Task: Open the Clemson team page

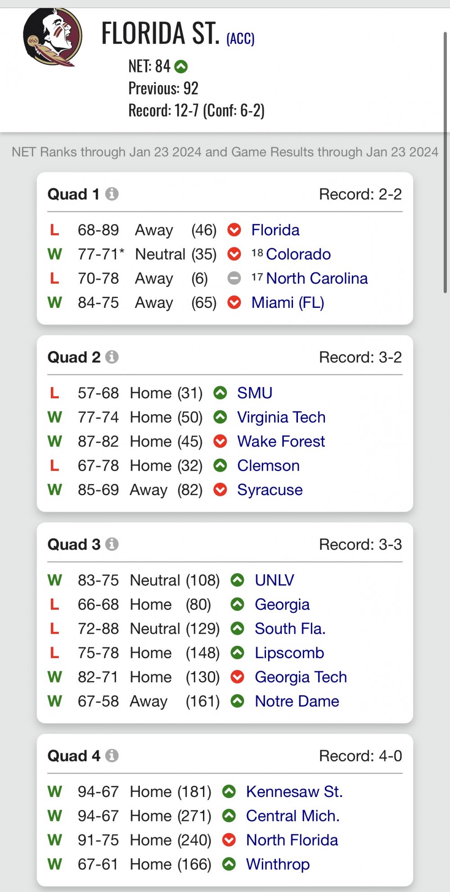Action: 268,466
